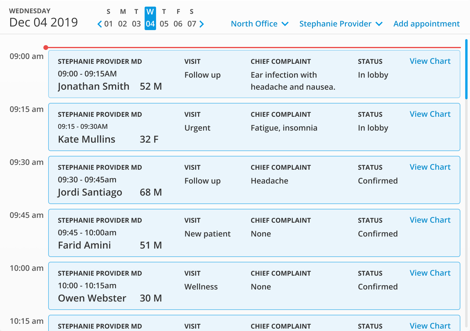Click the '10:00 - 10:15am' time range

point(87,286)
